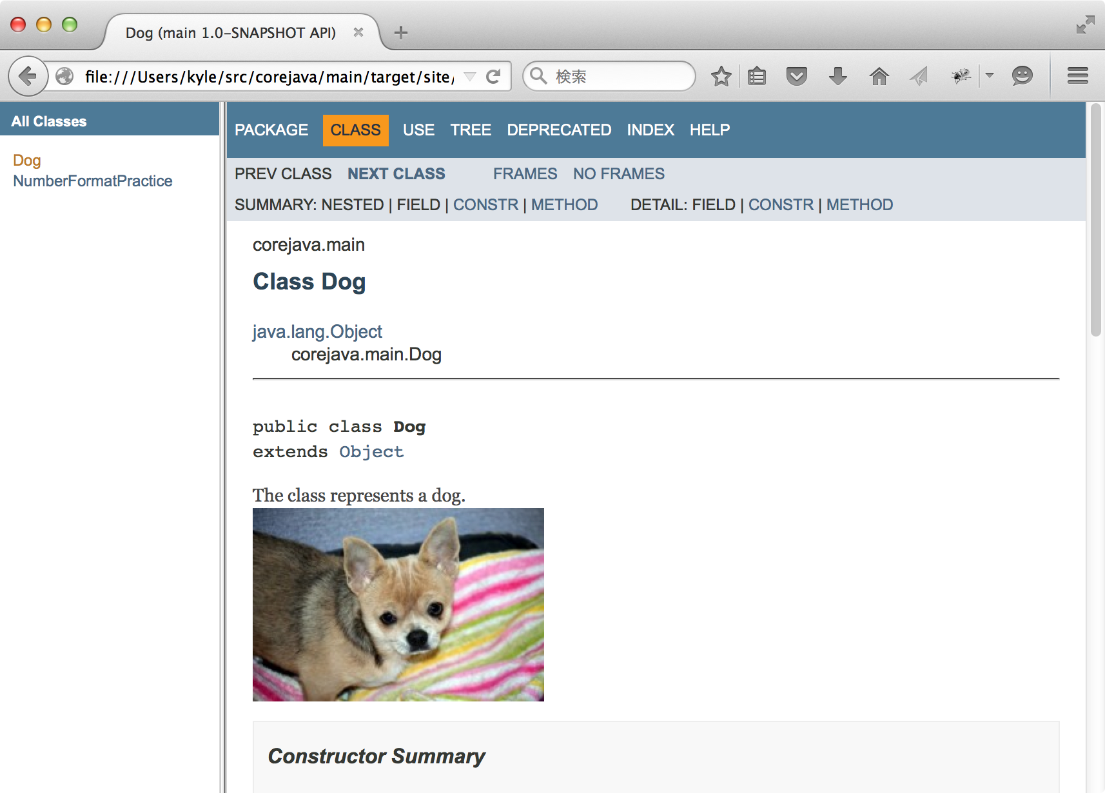Close the Dog API tab
The width and height of the screenshot is (1105, 793).
358,32
